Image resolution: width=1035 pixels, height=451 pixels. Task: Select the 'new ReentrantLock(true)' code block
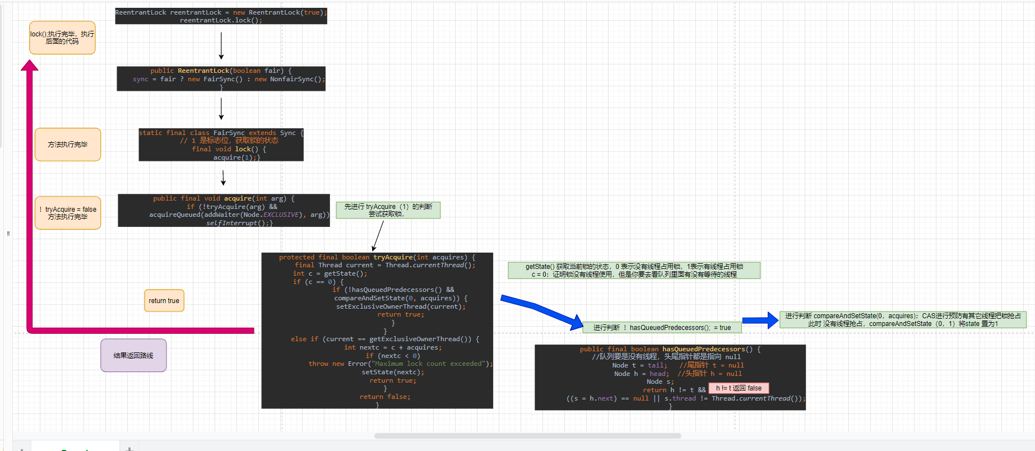pyautogui.click(x=221, y=16)
